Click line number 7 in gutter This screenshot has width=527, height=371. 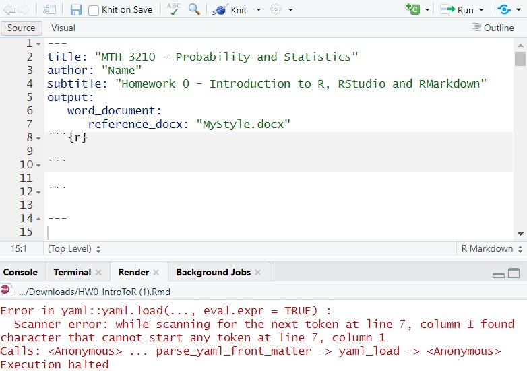tap(30, 124)
